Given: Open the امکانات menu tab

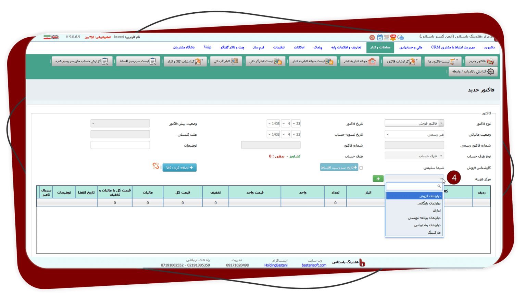Looking at the screenshot, I should pyautogui.click(x=299, y=48).
